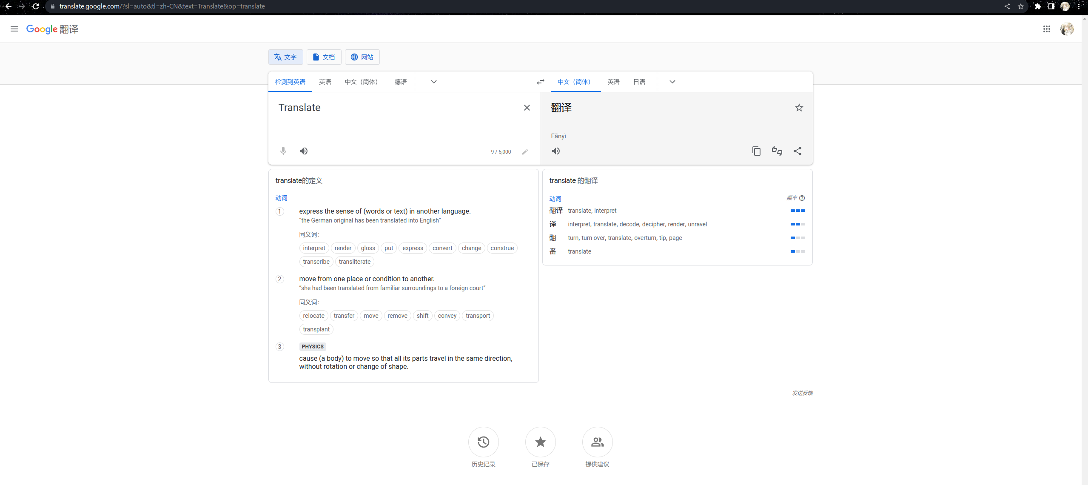Select 日语 as target language

[639, 82]
